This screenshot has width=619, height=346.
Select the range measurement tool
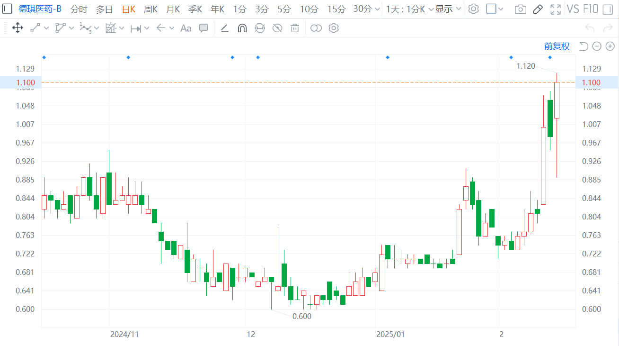click(x=136, y=28)
